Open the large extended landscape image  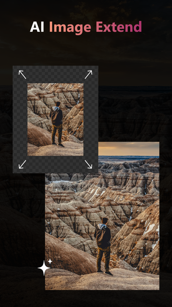[102, 216]
